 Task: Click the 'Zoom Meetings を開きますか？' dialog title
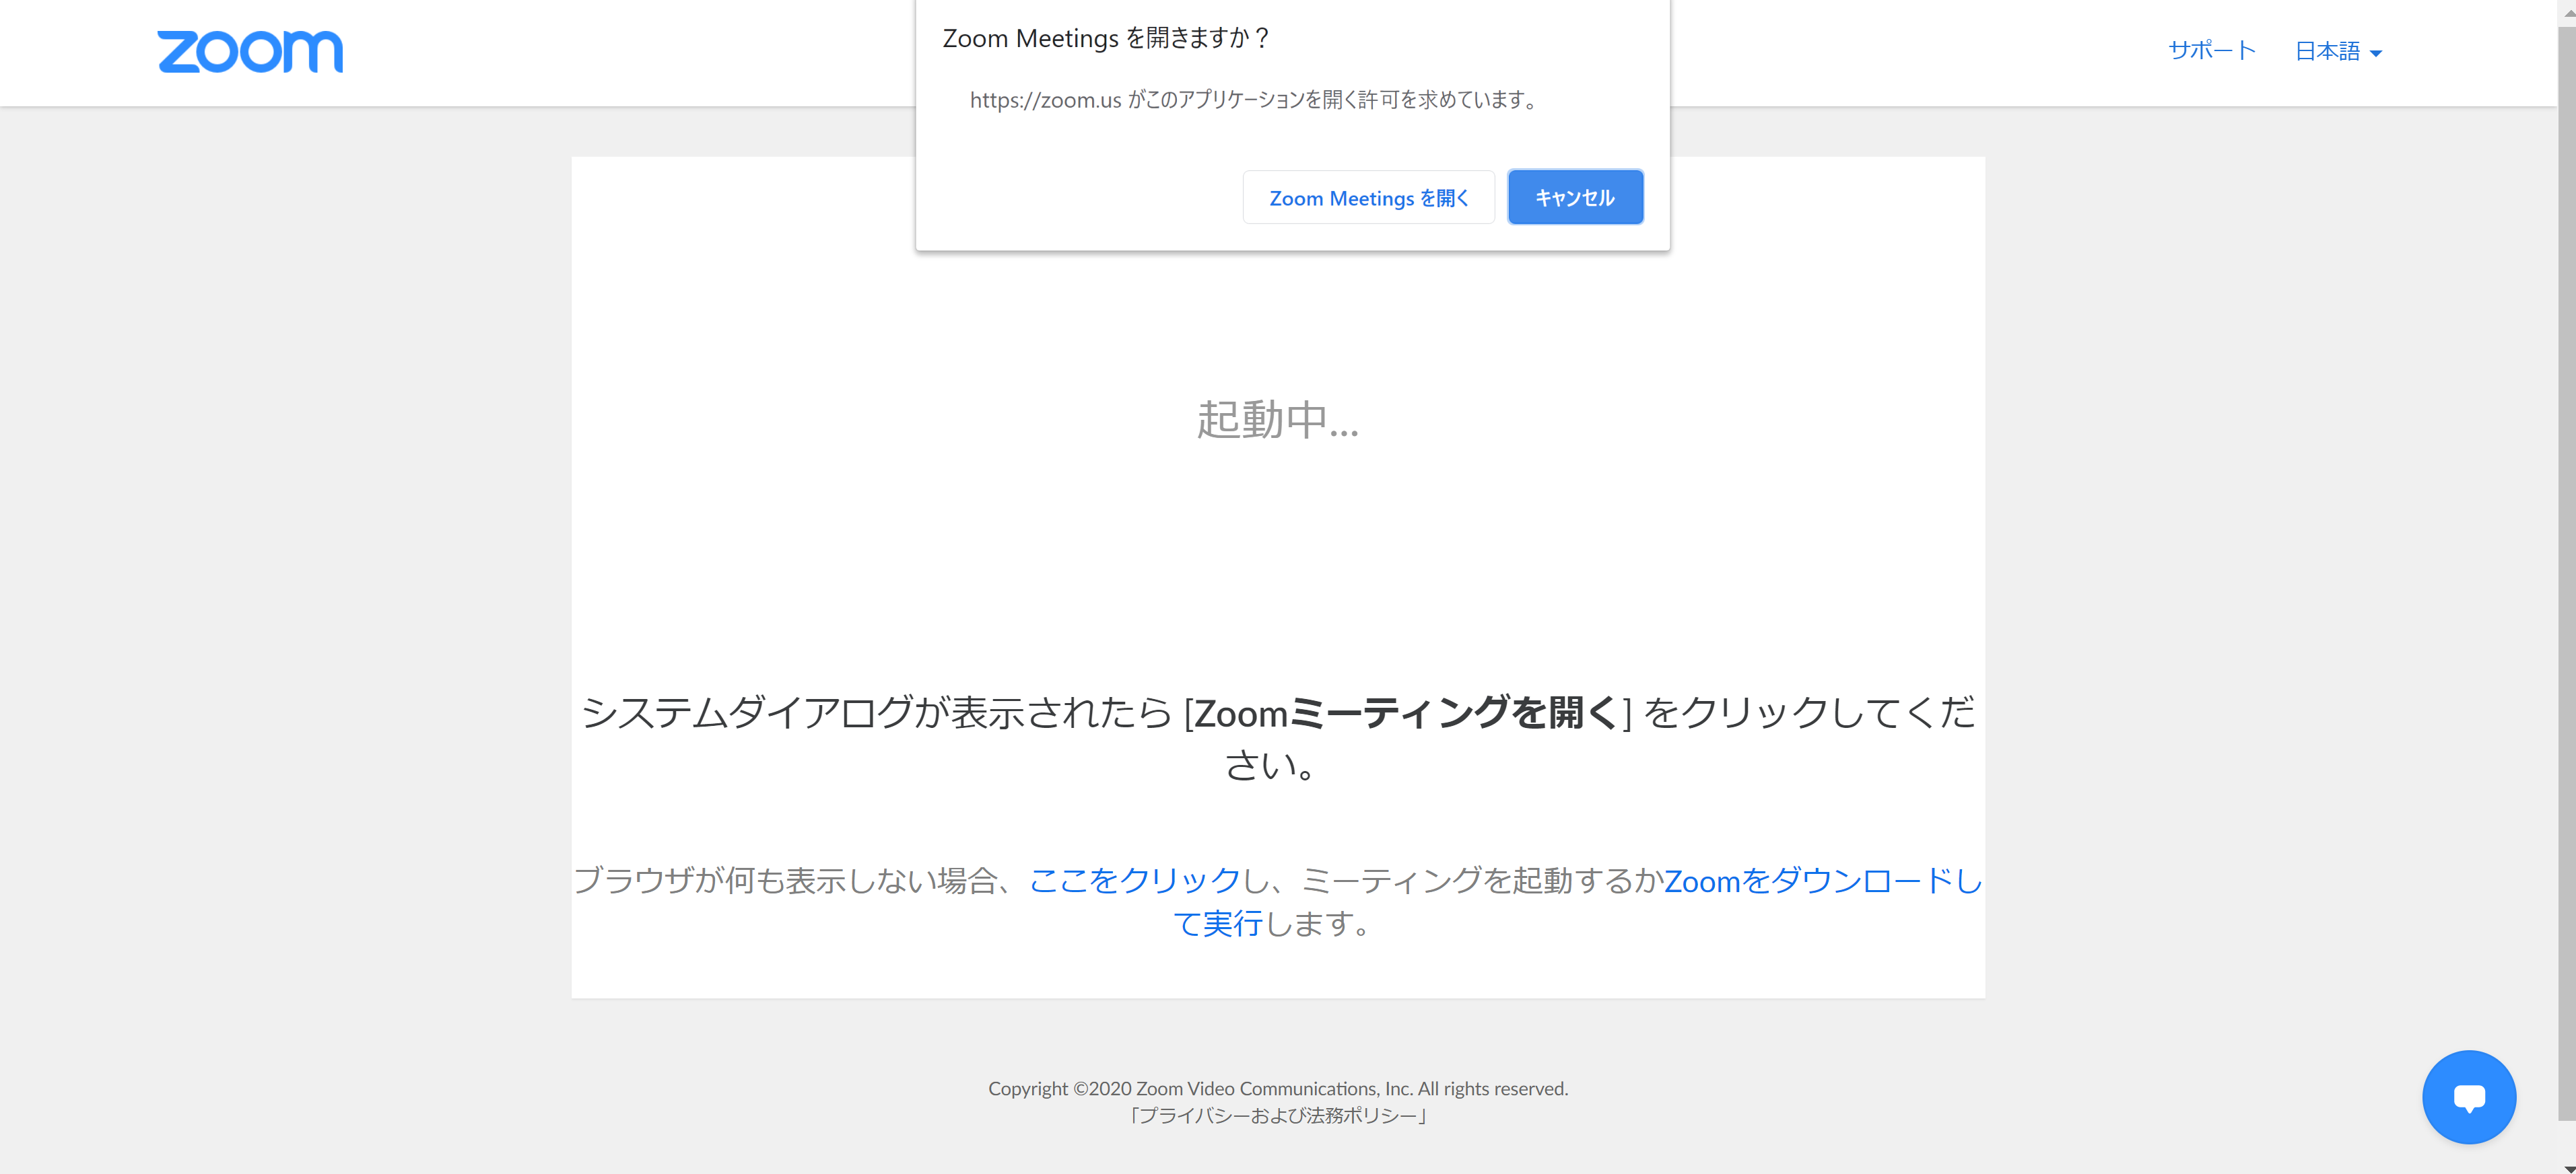point(1106,38)
